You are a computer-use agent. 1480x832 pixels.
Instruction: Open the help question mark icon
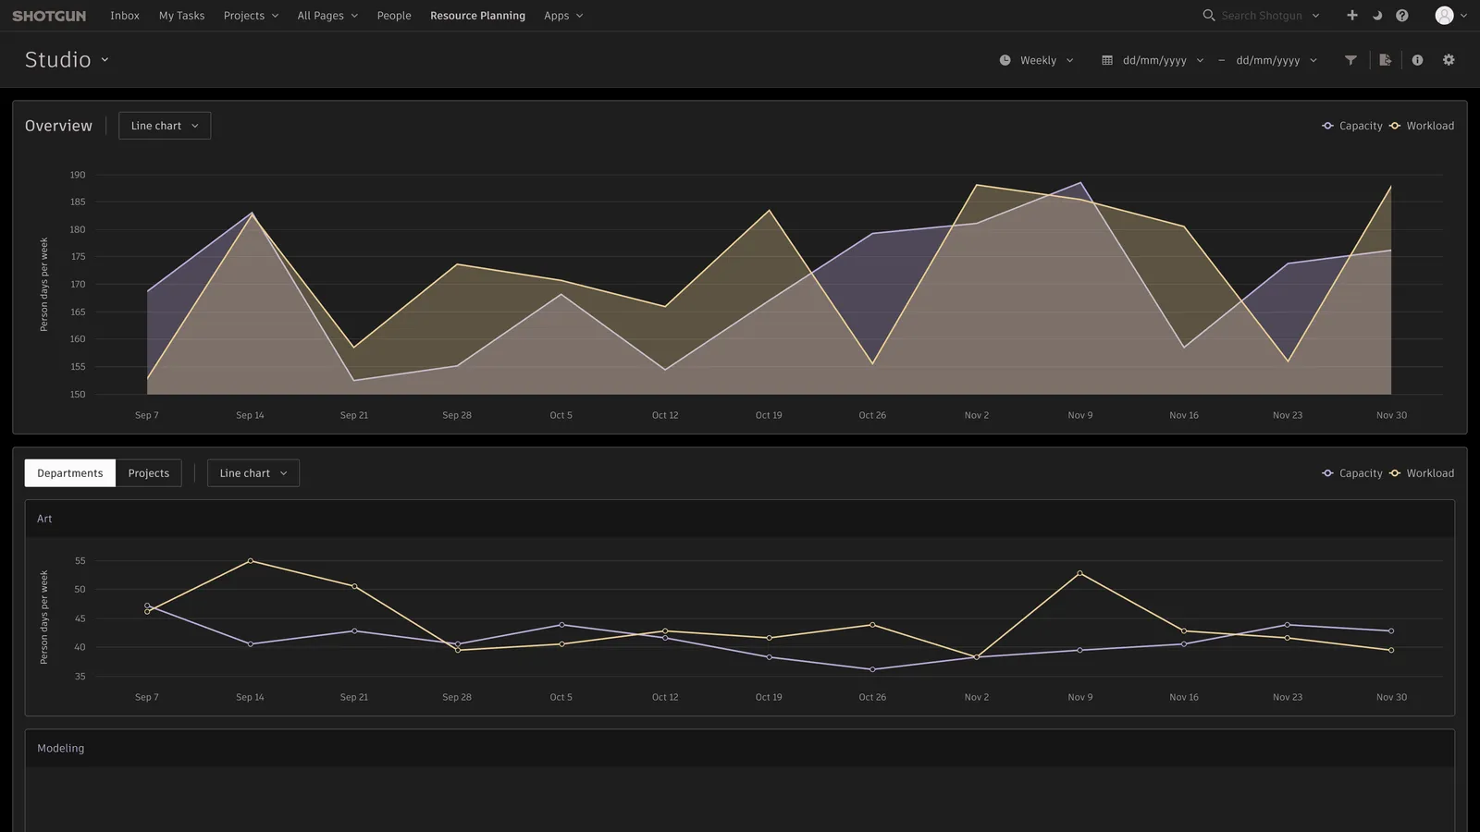(1402, 16)
